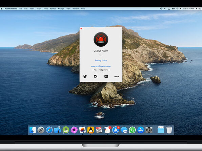Open the Twitter icon in Unplug Alarm window
The height and width of the screenshot is (151, 202).
pos(85,77)
